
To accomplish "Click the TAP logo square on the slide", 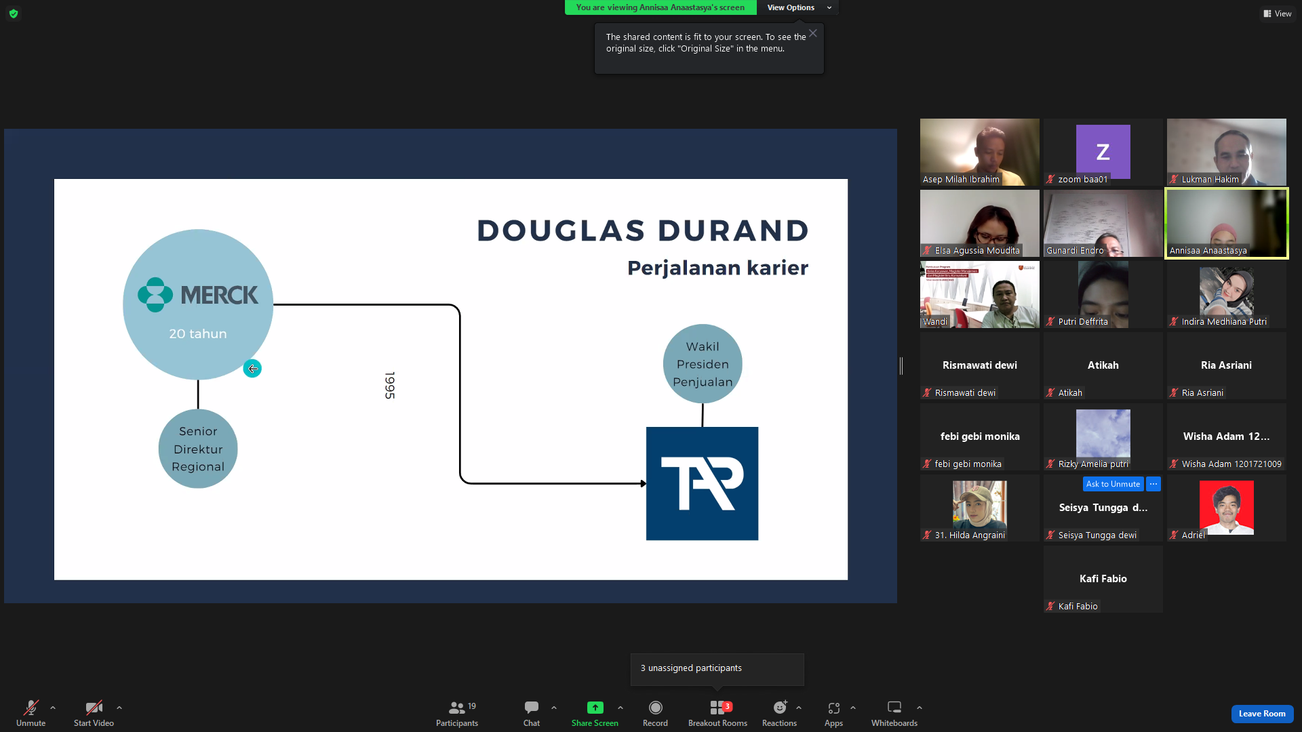I will (702, 483).
